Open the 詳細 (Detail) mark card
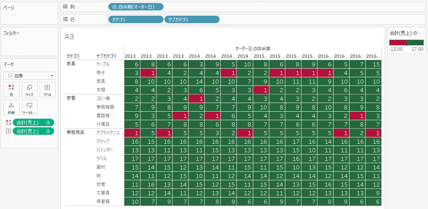Viewport: 428px width, 209px height. coord(12,107)
